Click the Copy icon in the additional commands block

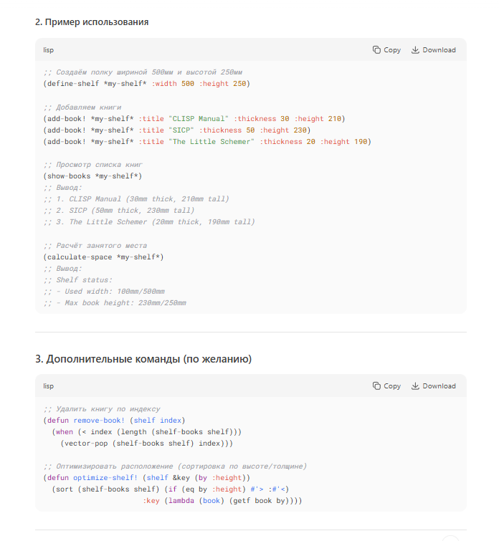[x=377, y=386]
